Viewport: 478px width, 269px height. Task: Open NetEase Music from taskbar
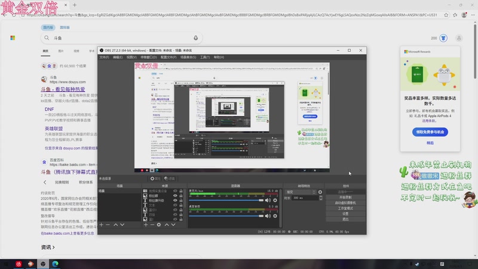click(x=19, y=264)
